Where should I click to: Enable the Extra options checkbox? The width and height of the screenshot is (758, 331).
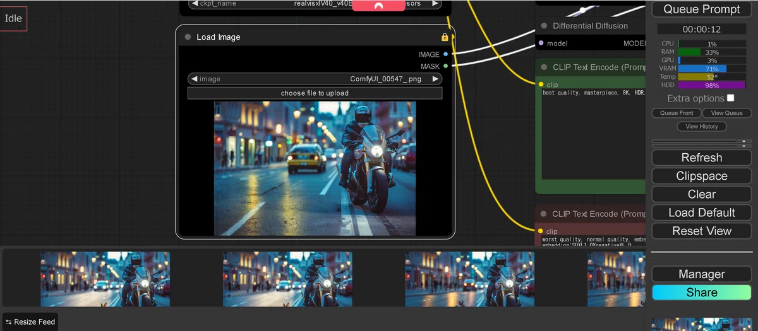click(x=731, y=98)
